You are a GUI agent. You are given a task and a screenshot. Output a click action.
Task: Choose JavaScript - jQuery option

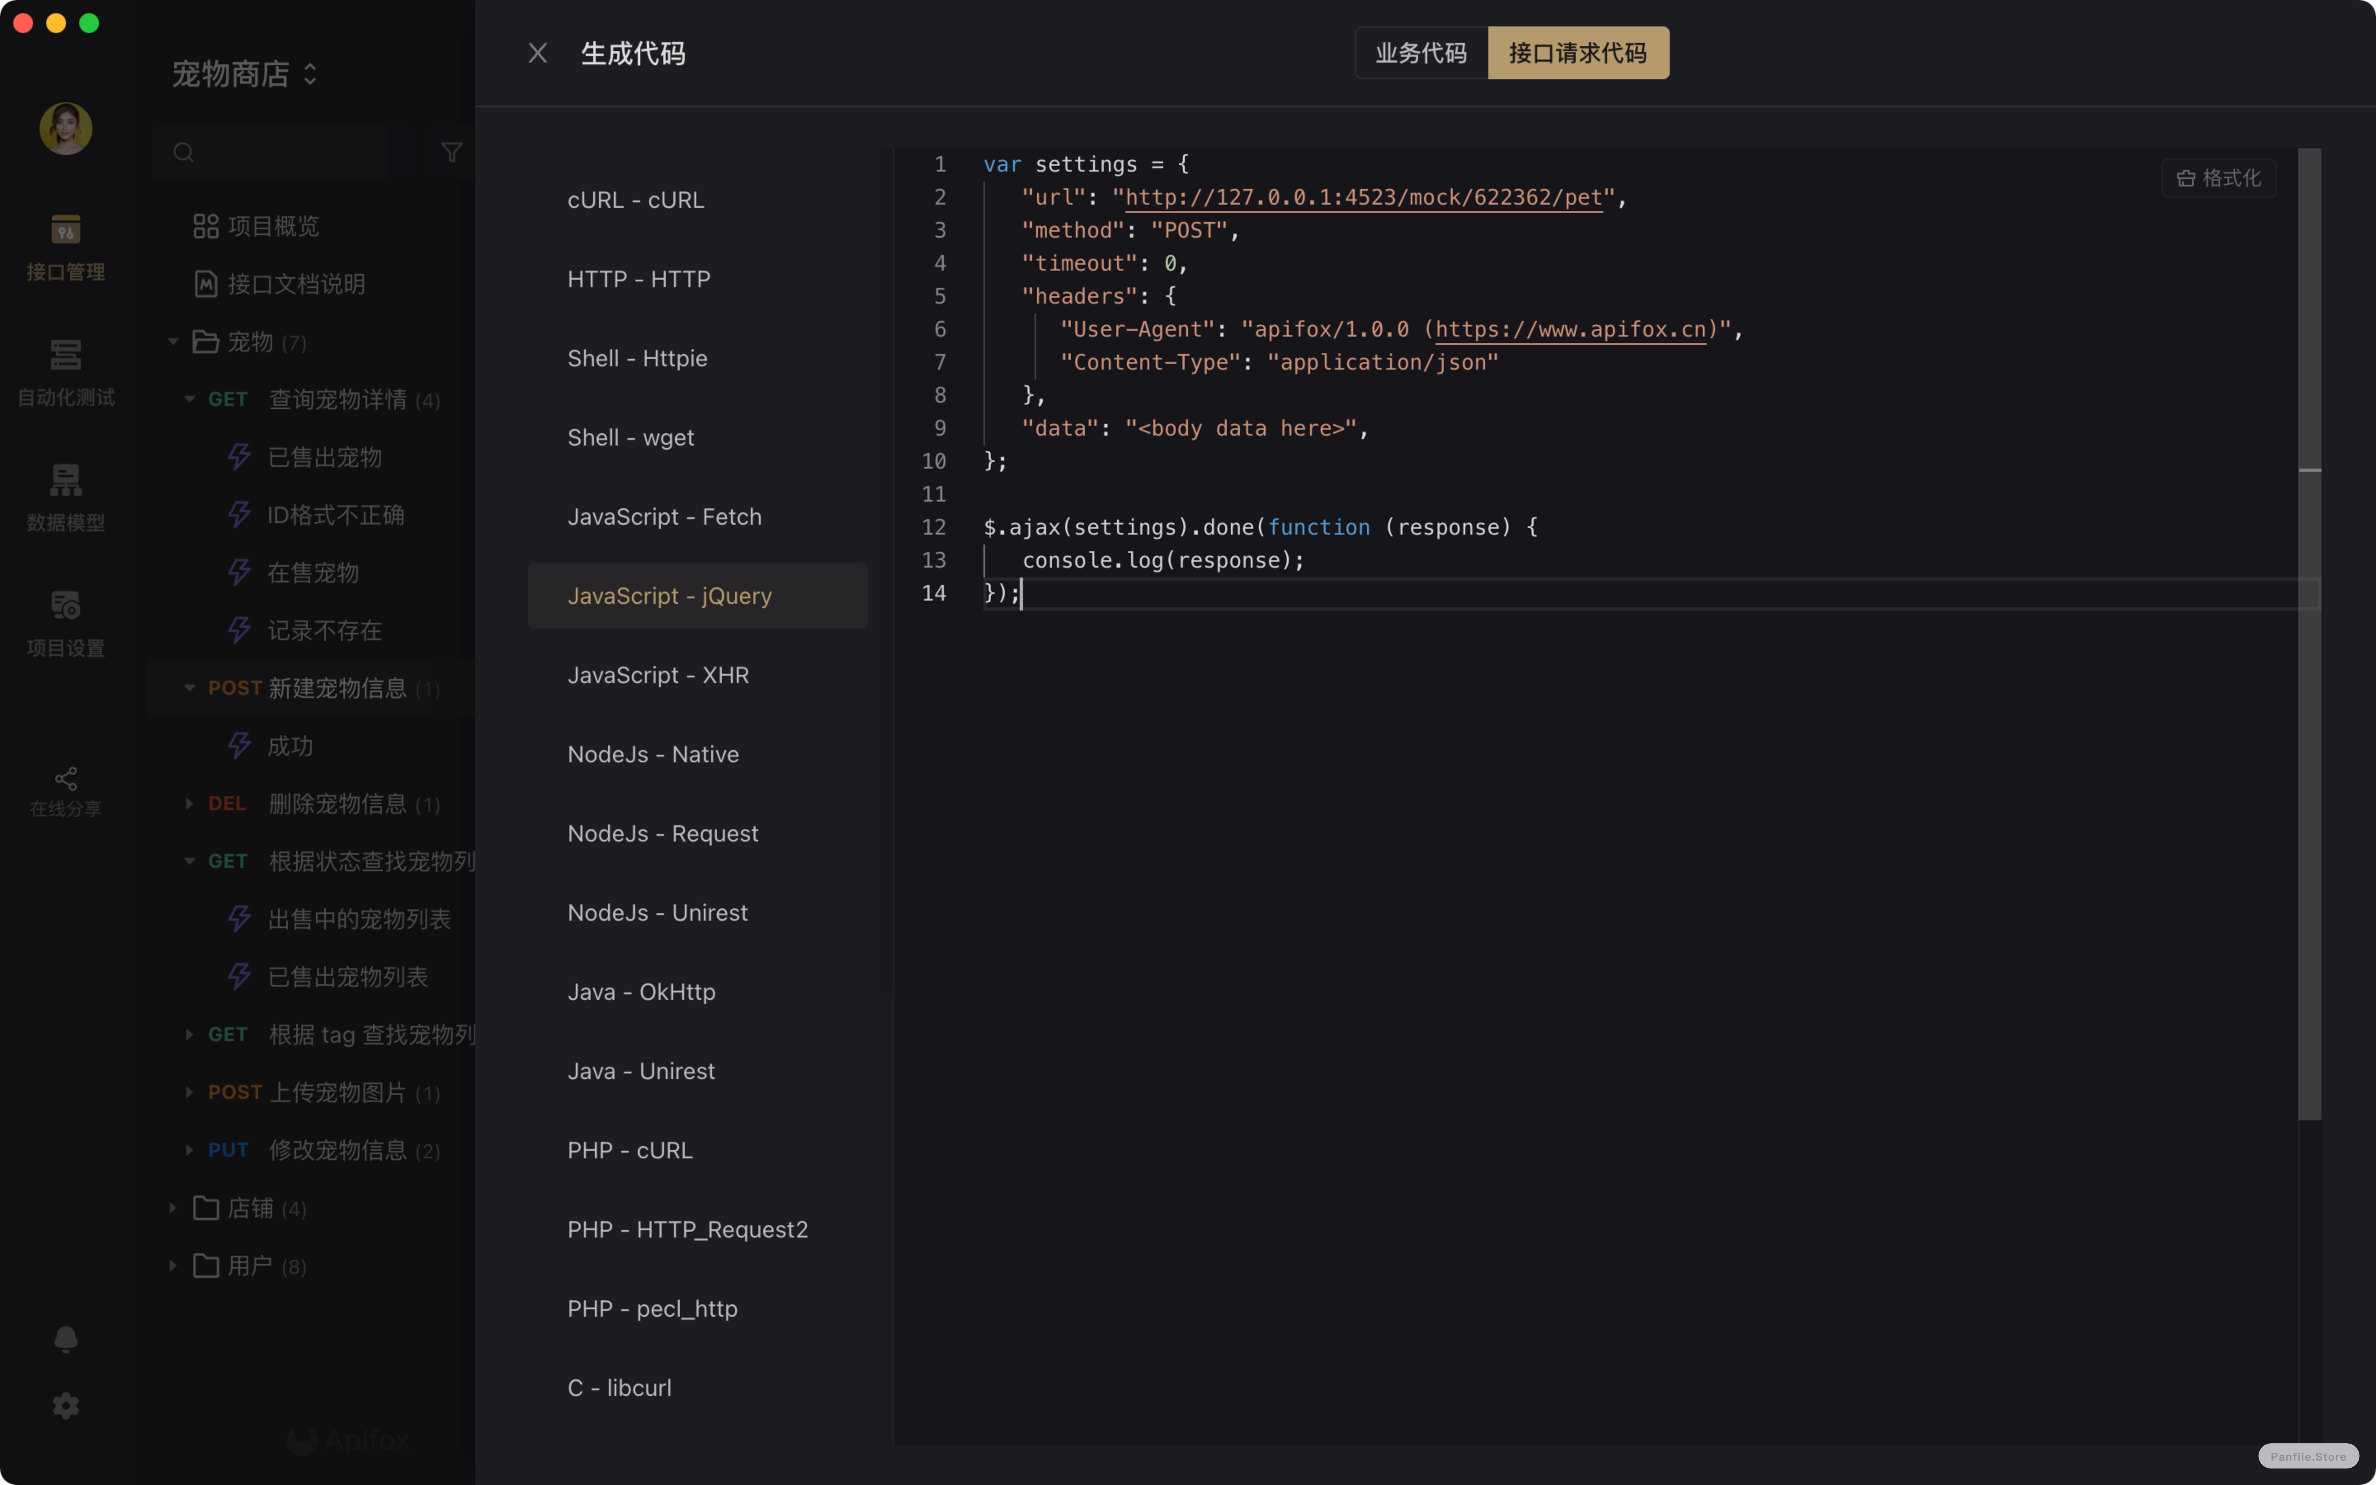coord(697,595)
